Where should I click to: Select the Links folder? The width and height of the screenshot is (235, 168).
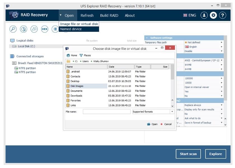coord(86,105)
